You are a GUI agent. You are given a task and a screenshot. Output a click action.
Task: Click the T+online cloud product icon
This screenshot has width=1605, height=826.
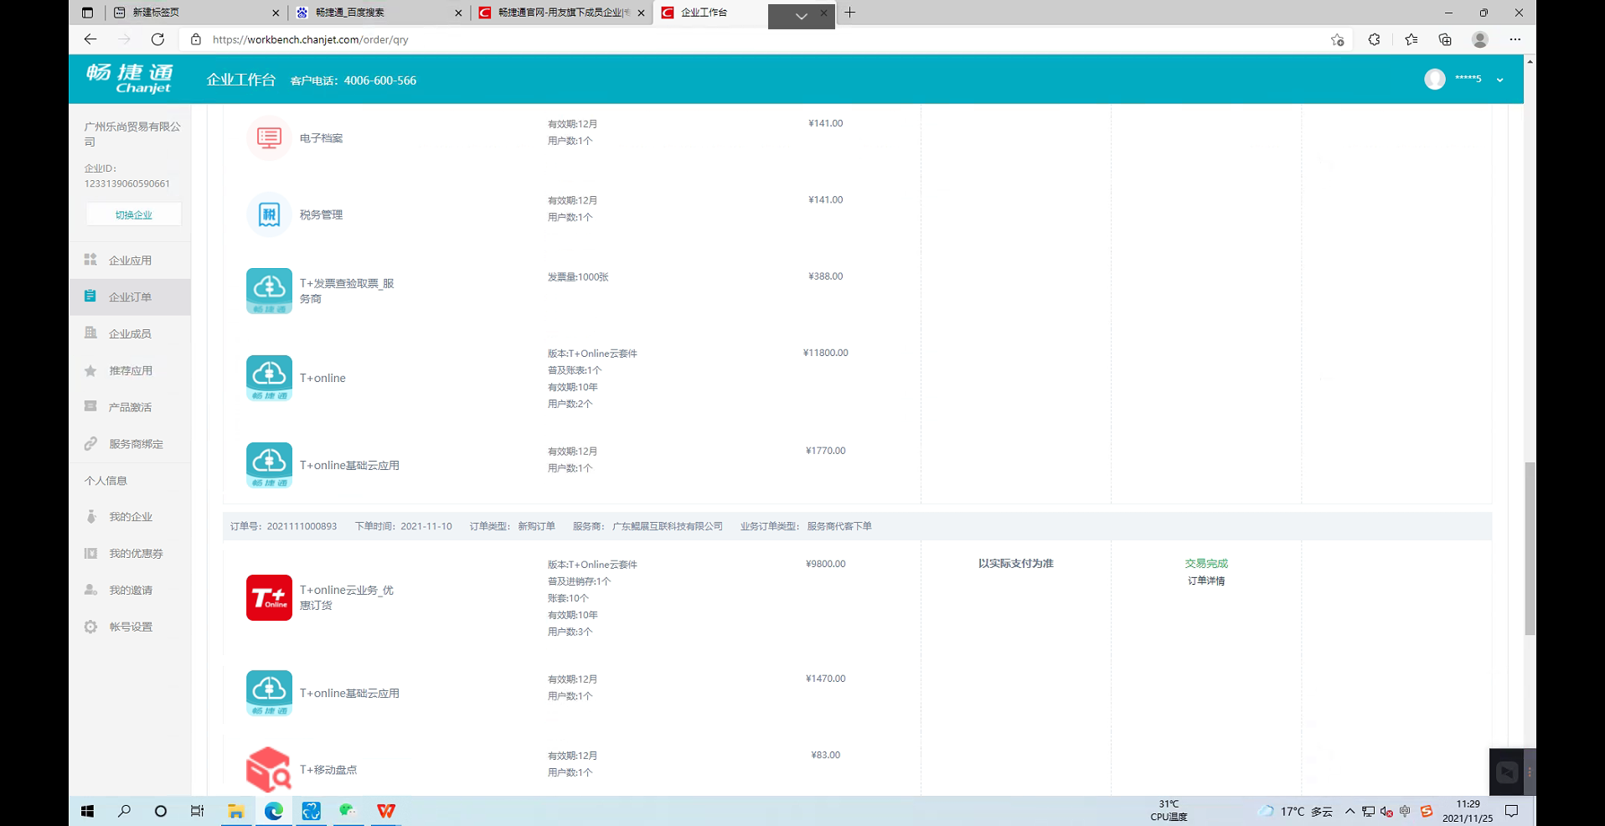(269, 378)
